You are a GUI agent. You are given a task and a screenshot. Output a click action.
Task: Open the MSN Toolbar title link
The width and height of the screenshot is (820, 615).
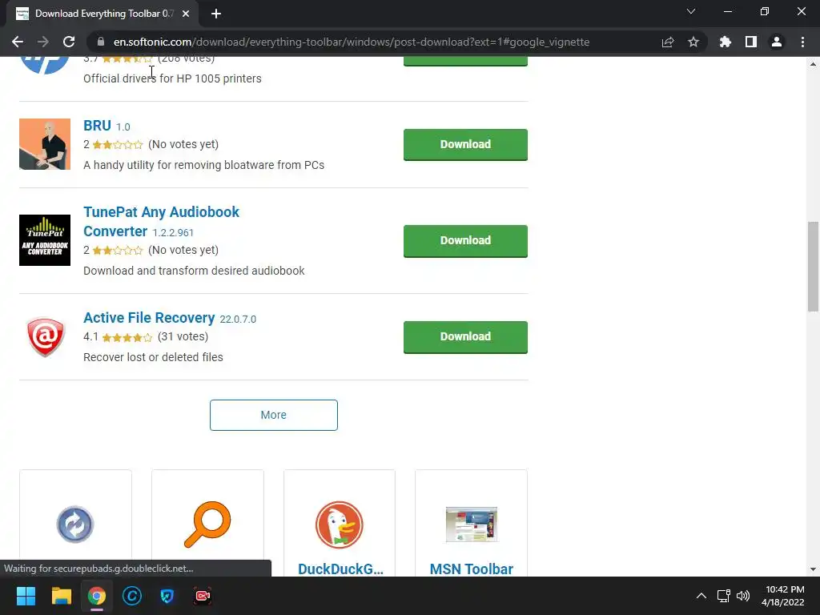tap(471, 569)
